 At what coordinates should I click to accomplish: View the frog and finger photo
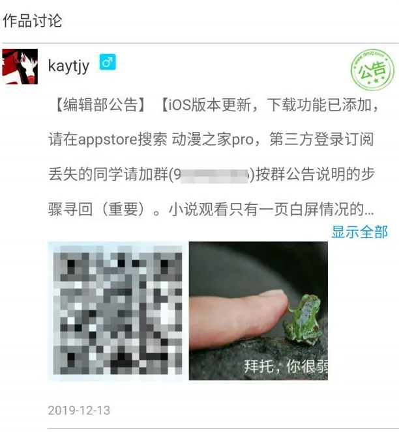click(x=258, y=311)
